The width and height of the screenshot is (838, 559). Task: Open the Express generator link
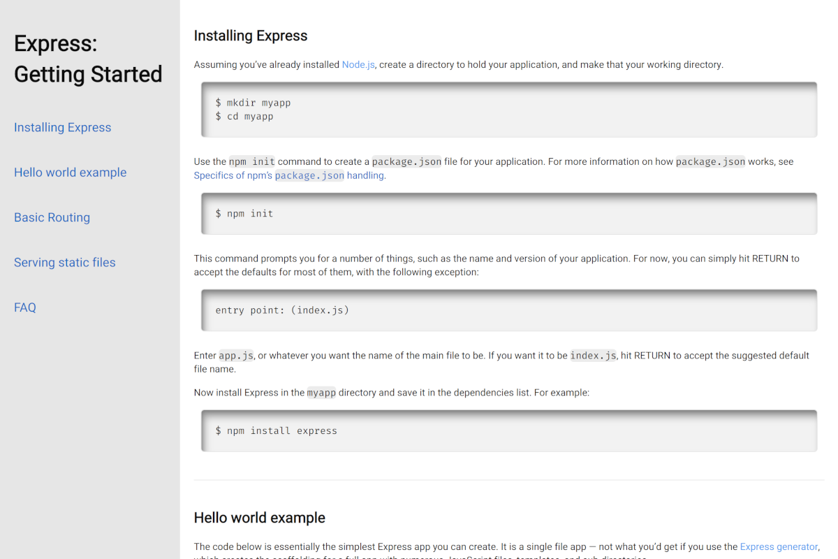click(779, 546)
